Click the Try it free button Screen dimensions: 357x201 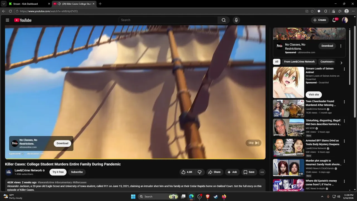coord(58,172)
